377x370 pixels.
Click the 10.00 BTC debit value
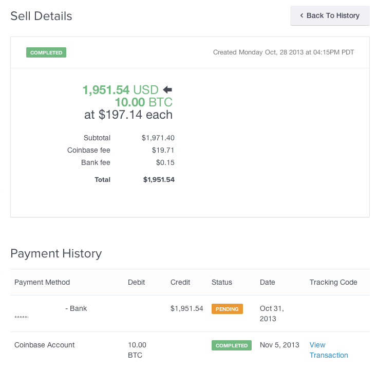coord(137,350)
